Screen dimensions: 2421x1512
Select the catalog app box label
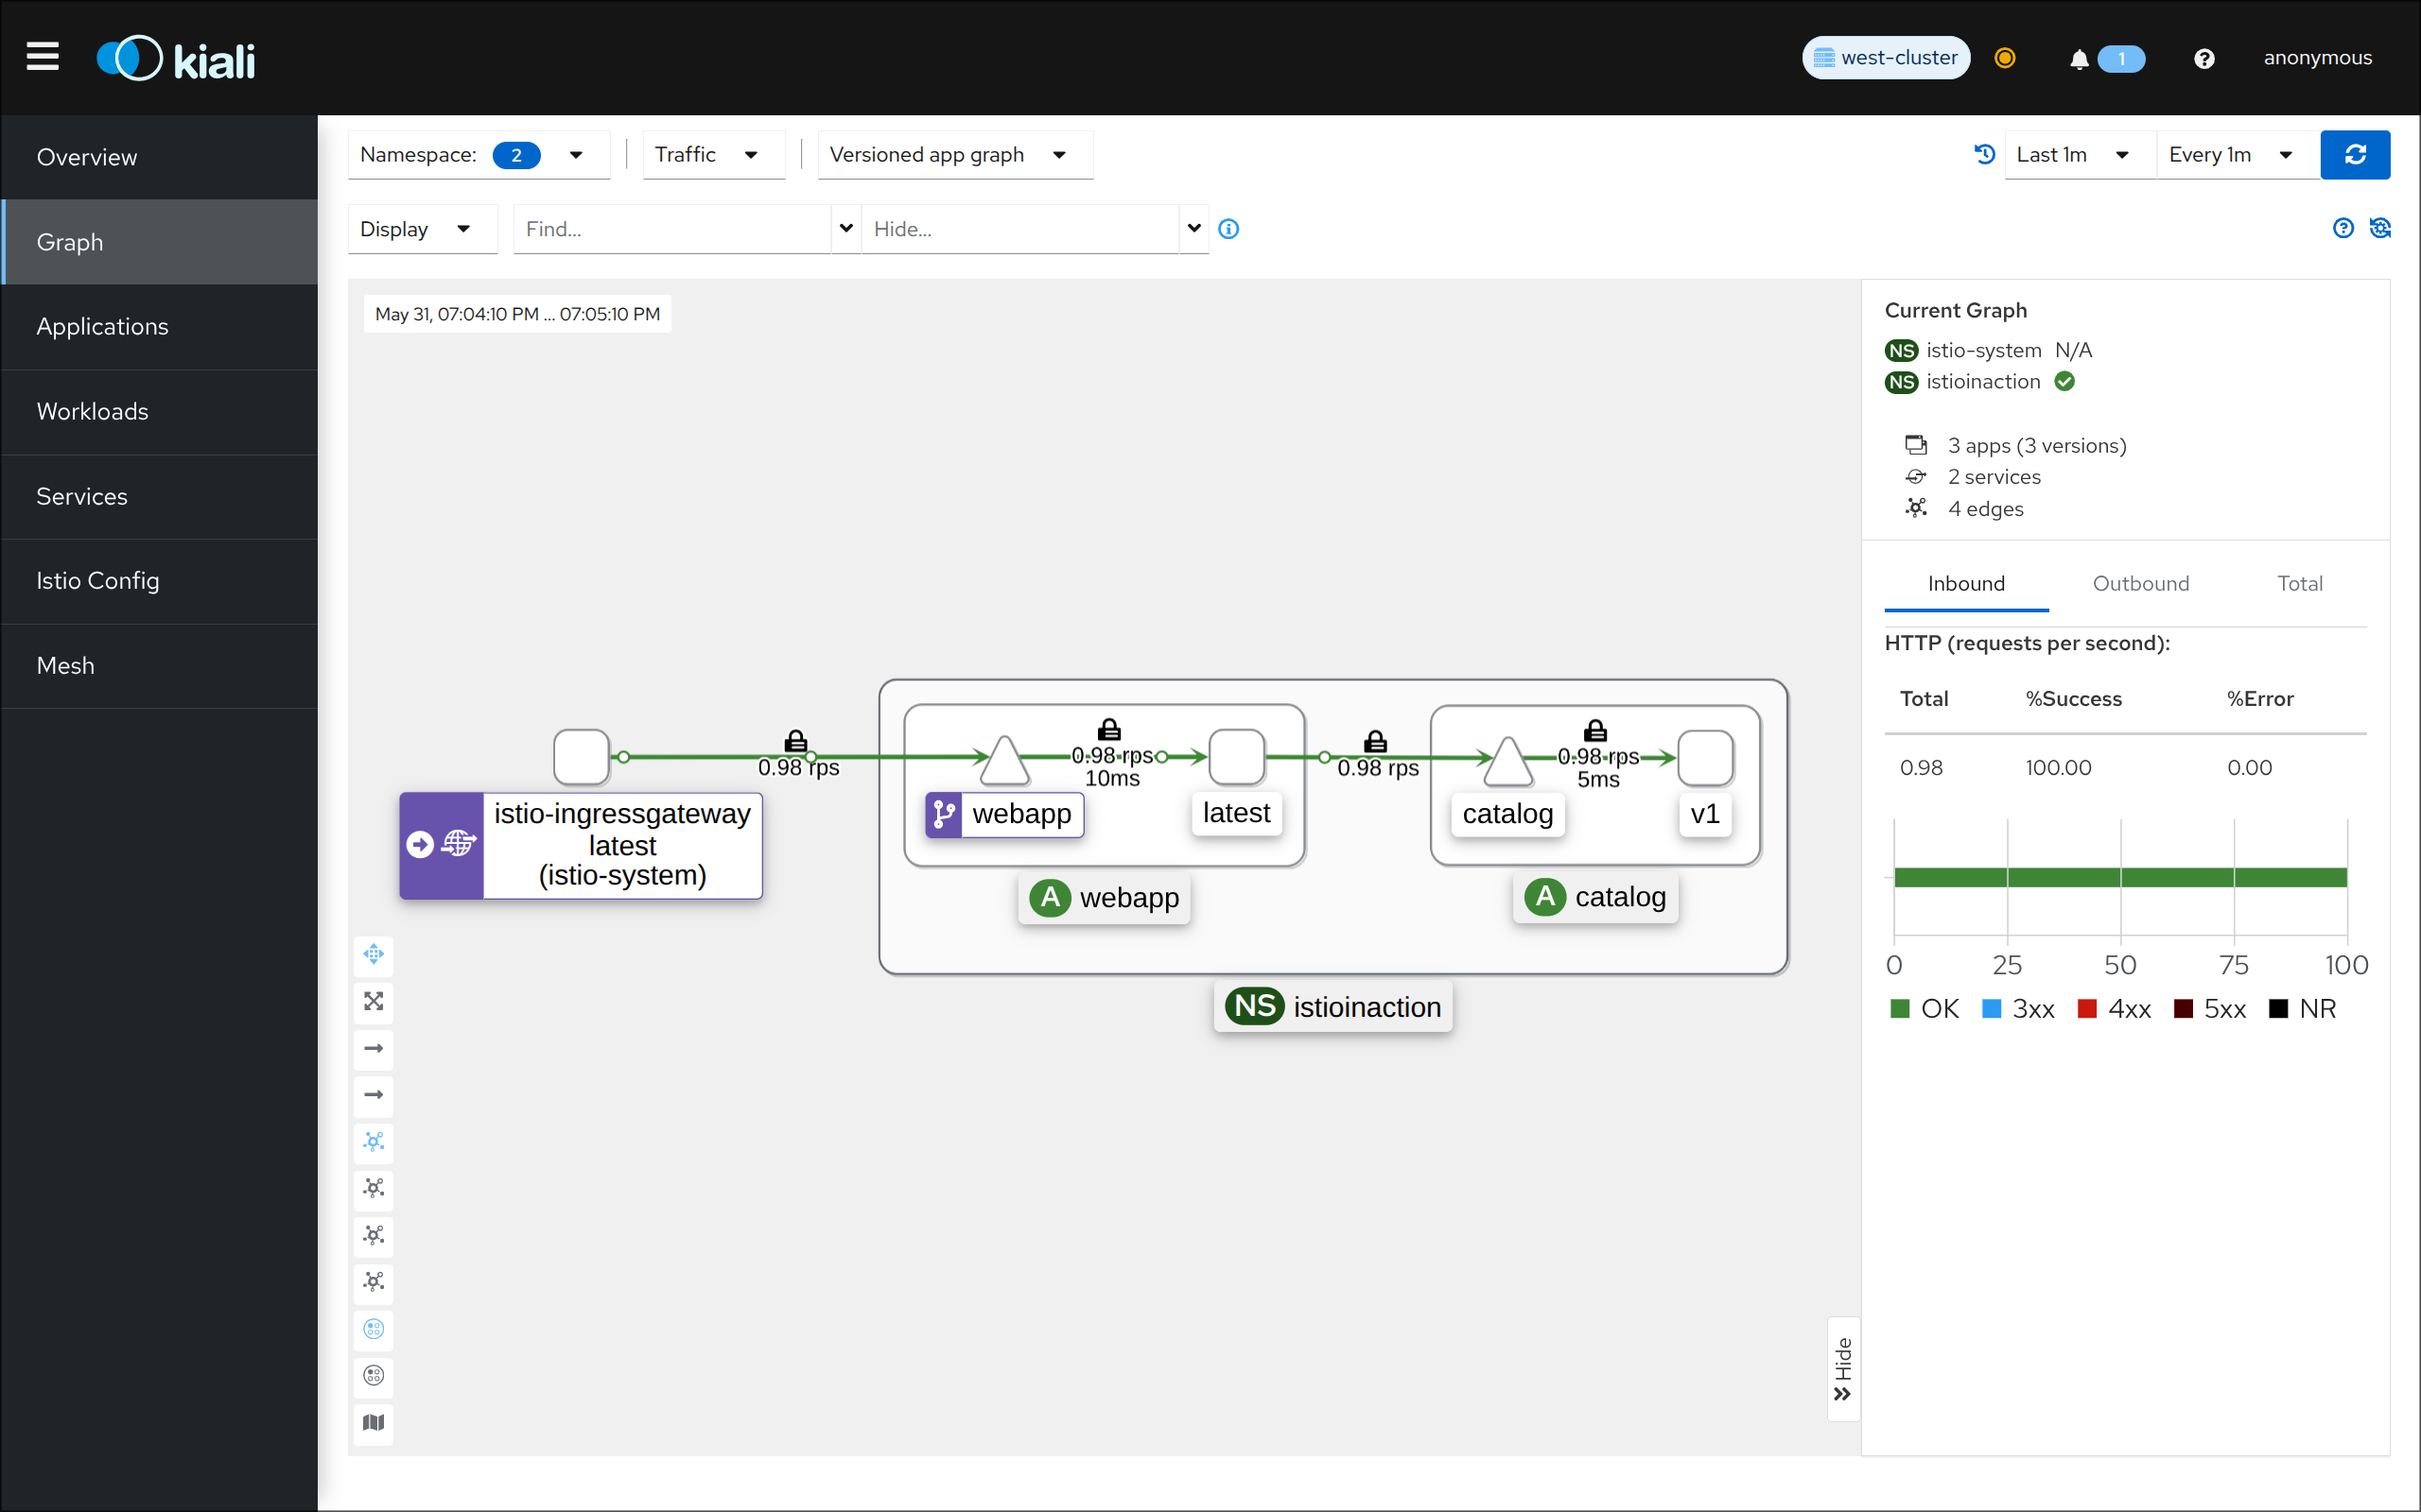pos(1595,896)
